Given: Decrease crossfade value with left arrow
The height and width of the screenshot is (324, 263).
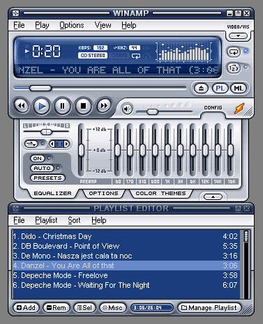Looking at the screenshot, I should 52,144.
